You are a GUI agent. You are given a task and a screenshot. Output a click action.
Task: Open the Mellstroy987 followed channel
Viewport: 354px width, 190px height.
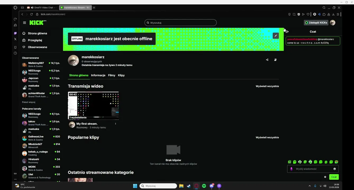pyautogui.click(x=41, y=64)
